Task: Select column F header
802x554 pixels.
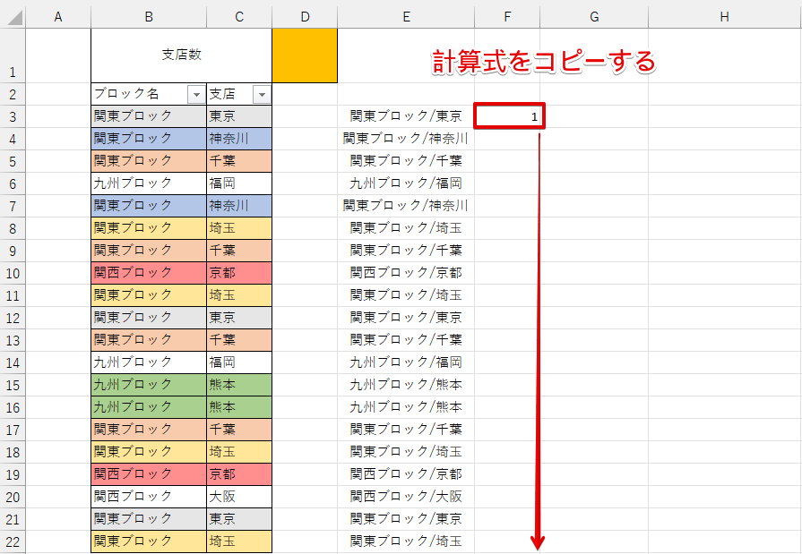Action: 507,17
